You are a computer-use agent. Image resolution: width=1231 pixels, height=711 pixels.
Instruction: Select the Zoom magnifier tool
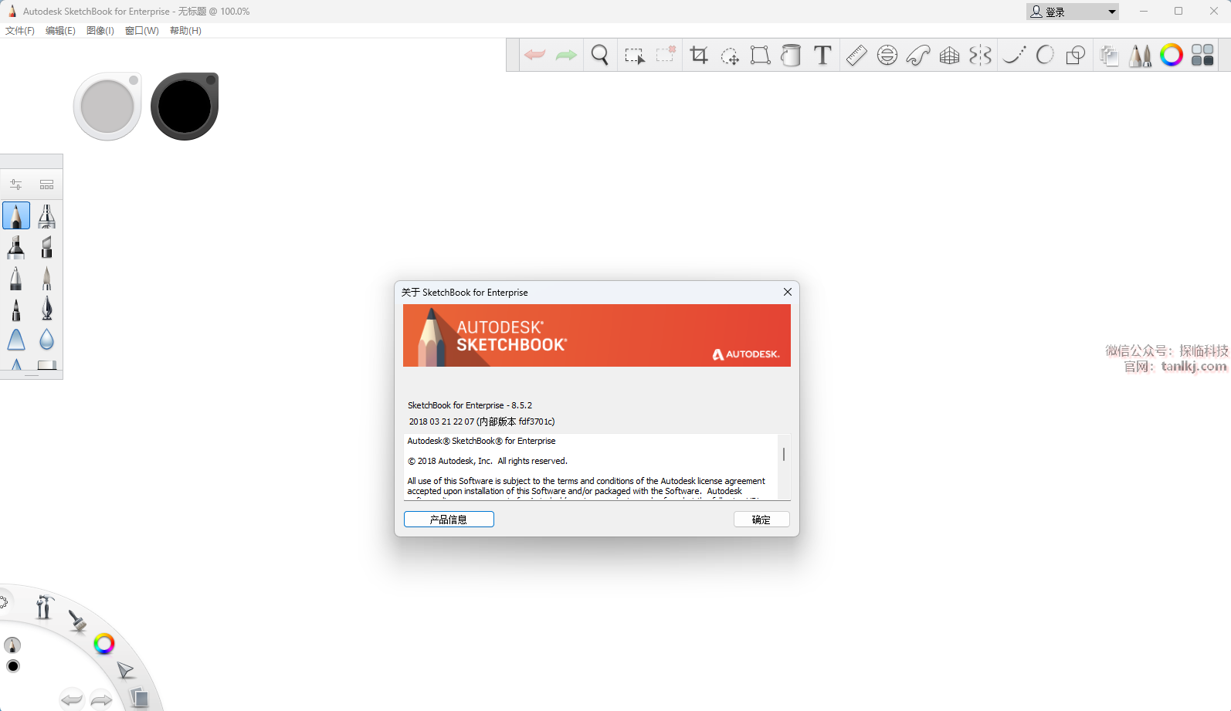point(600,55)
